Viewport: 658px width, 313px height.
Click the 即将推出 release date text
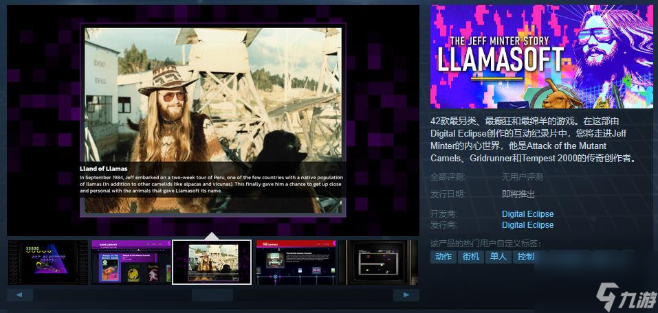coord(518,194)
